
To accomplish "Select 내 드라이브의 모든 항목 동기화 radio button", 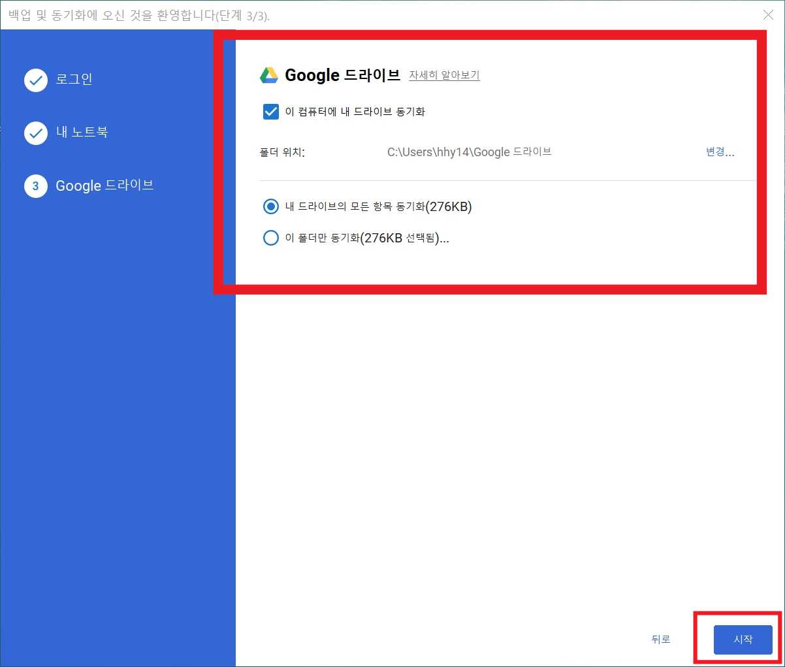I will (270, 206).
